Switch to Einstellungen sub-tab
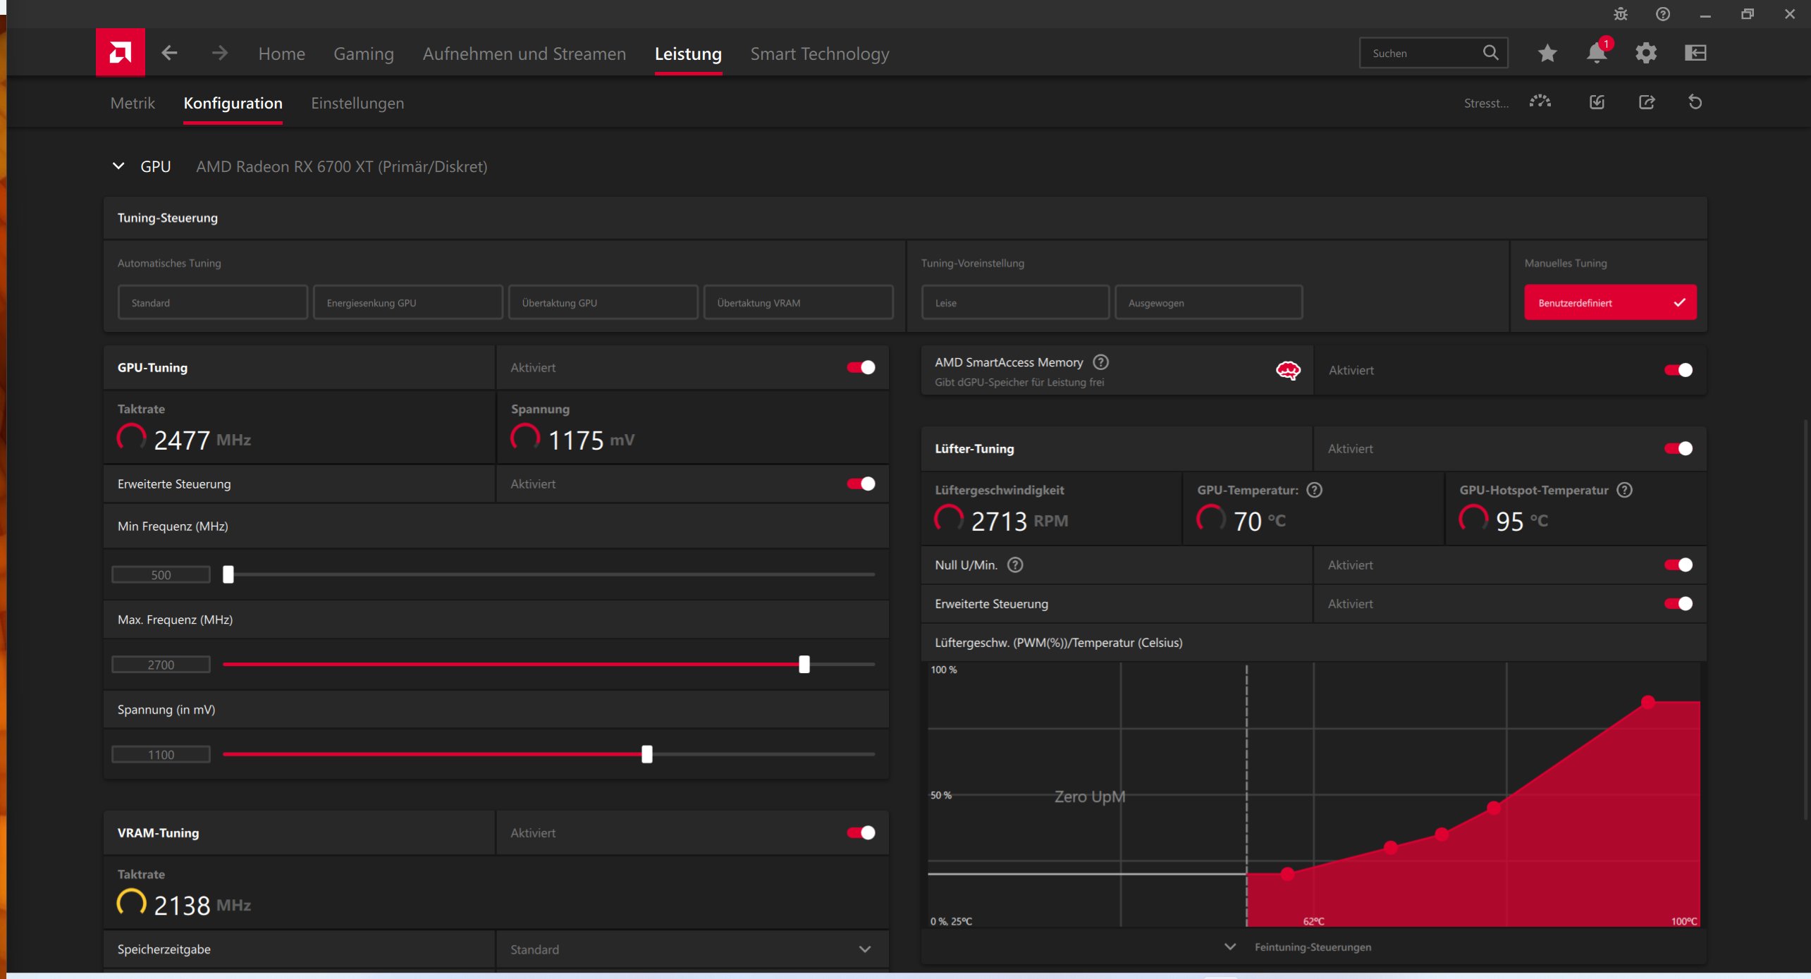 pos(357,103)
